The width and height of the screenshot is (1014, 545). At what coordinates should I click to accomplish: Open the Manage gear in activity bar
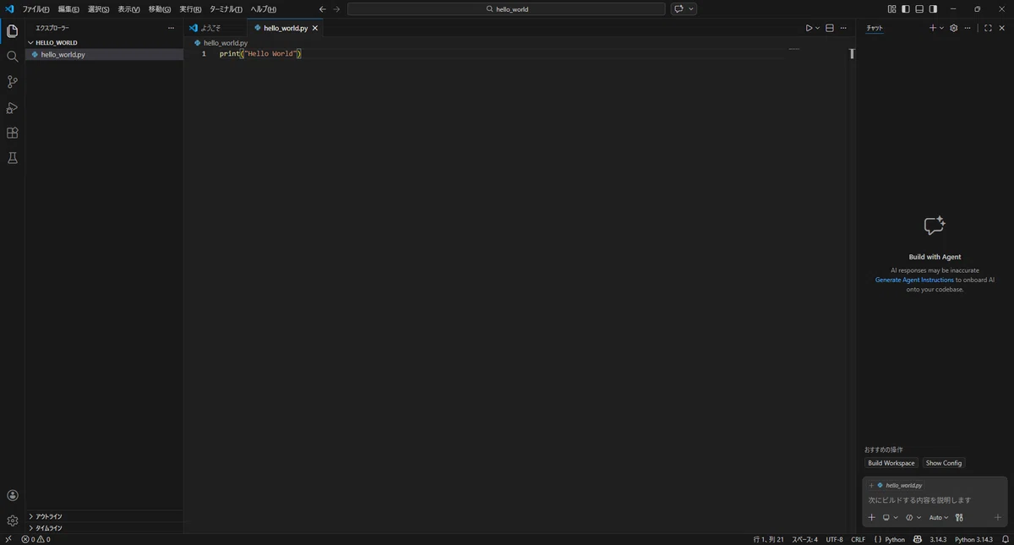click(x=12, y=520)
